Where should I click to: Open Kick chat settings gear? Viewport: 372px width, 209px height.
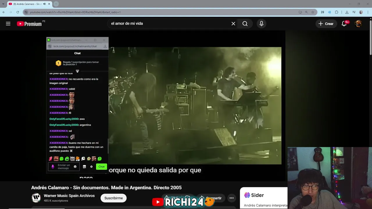91,167
